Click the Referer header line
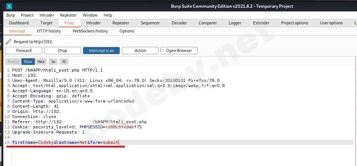Viewport: 357px width, 166px height. pos(80,122)
